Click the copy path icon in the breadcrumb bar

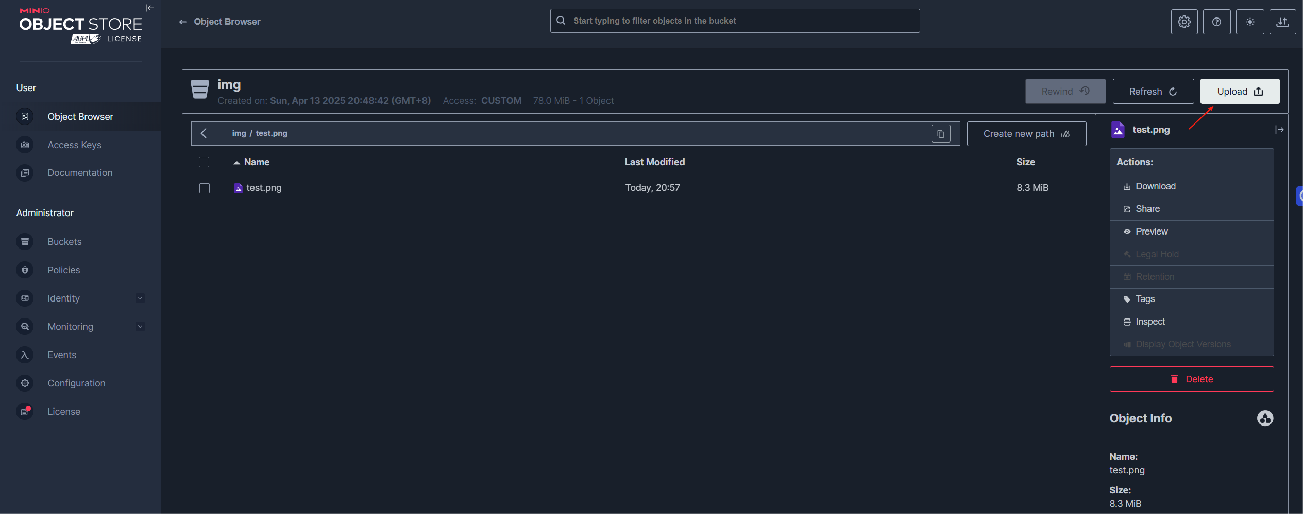941,133
